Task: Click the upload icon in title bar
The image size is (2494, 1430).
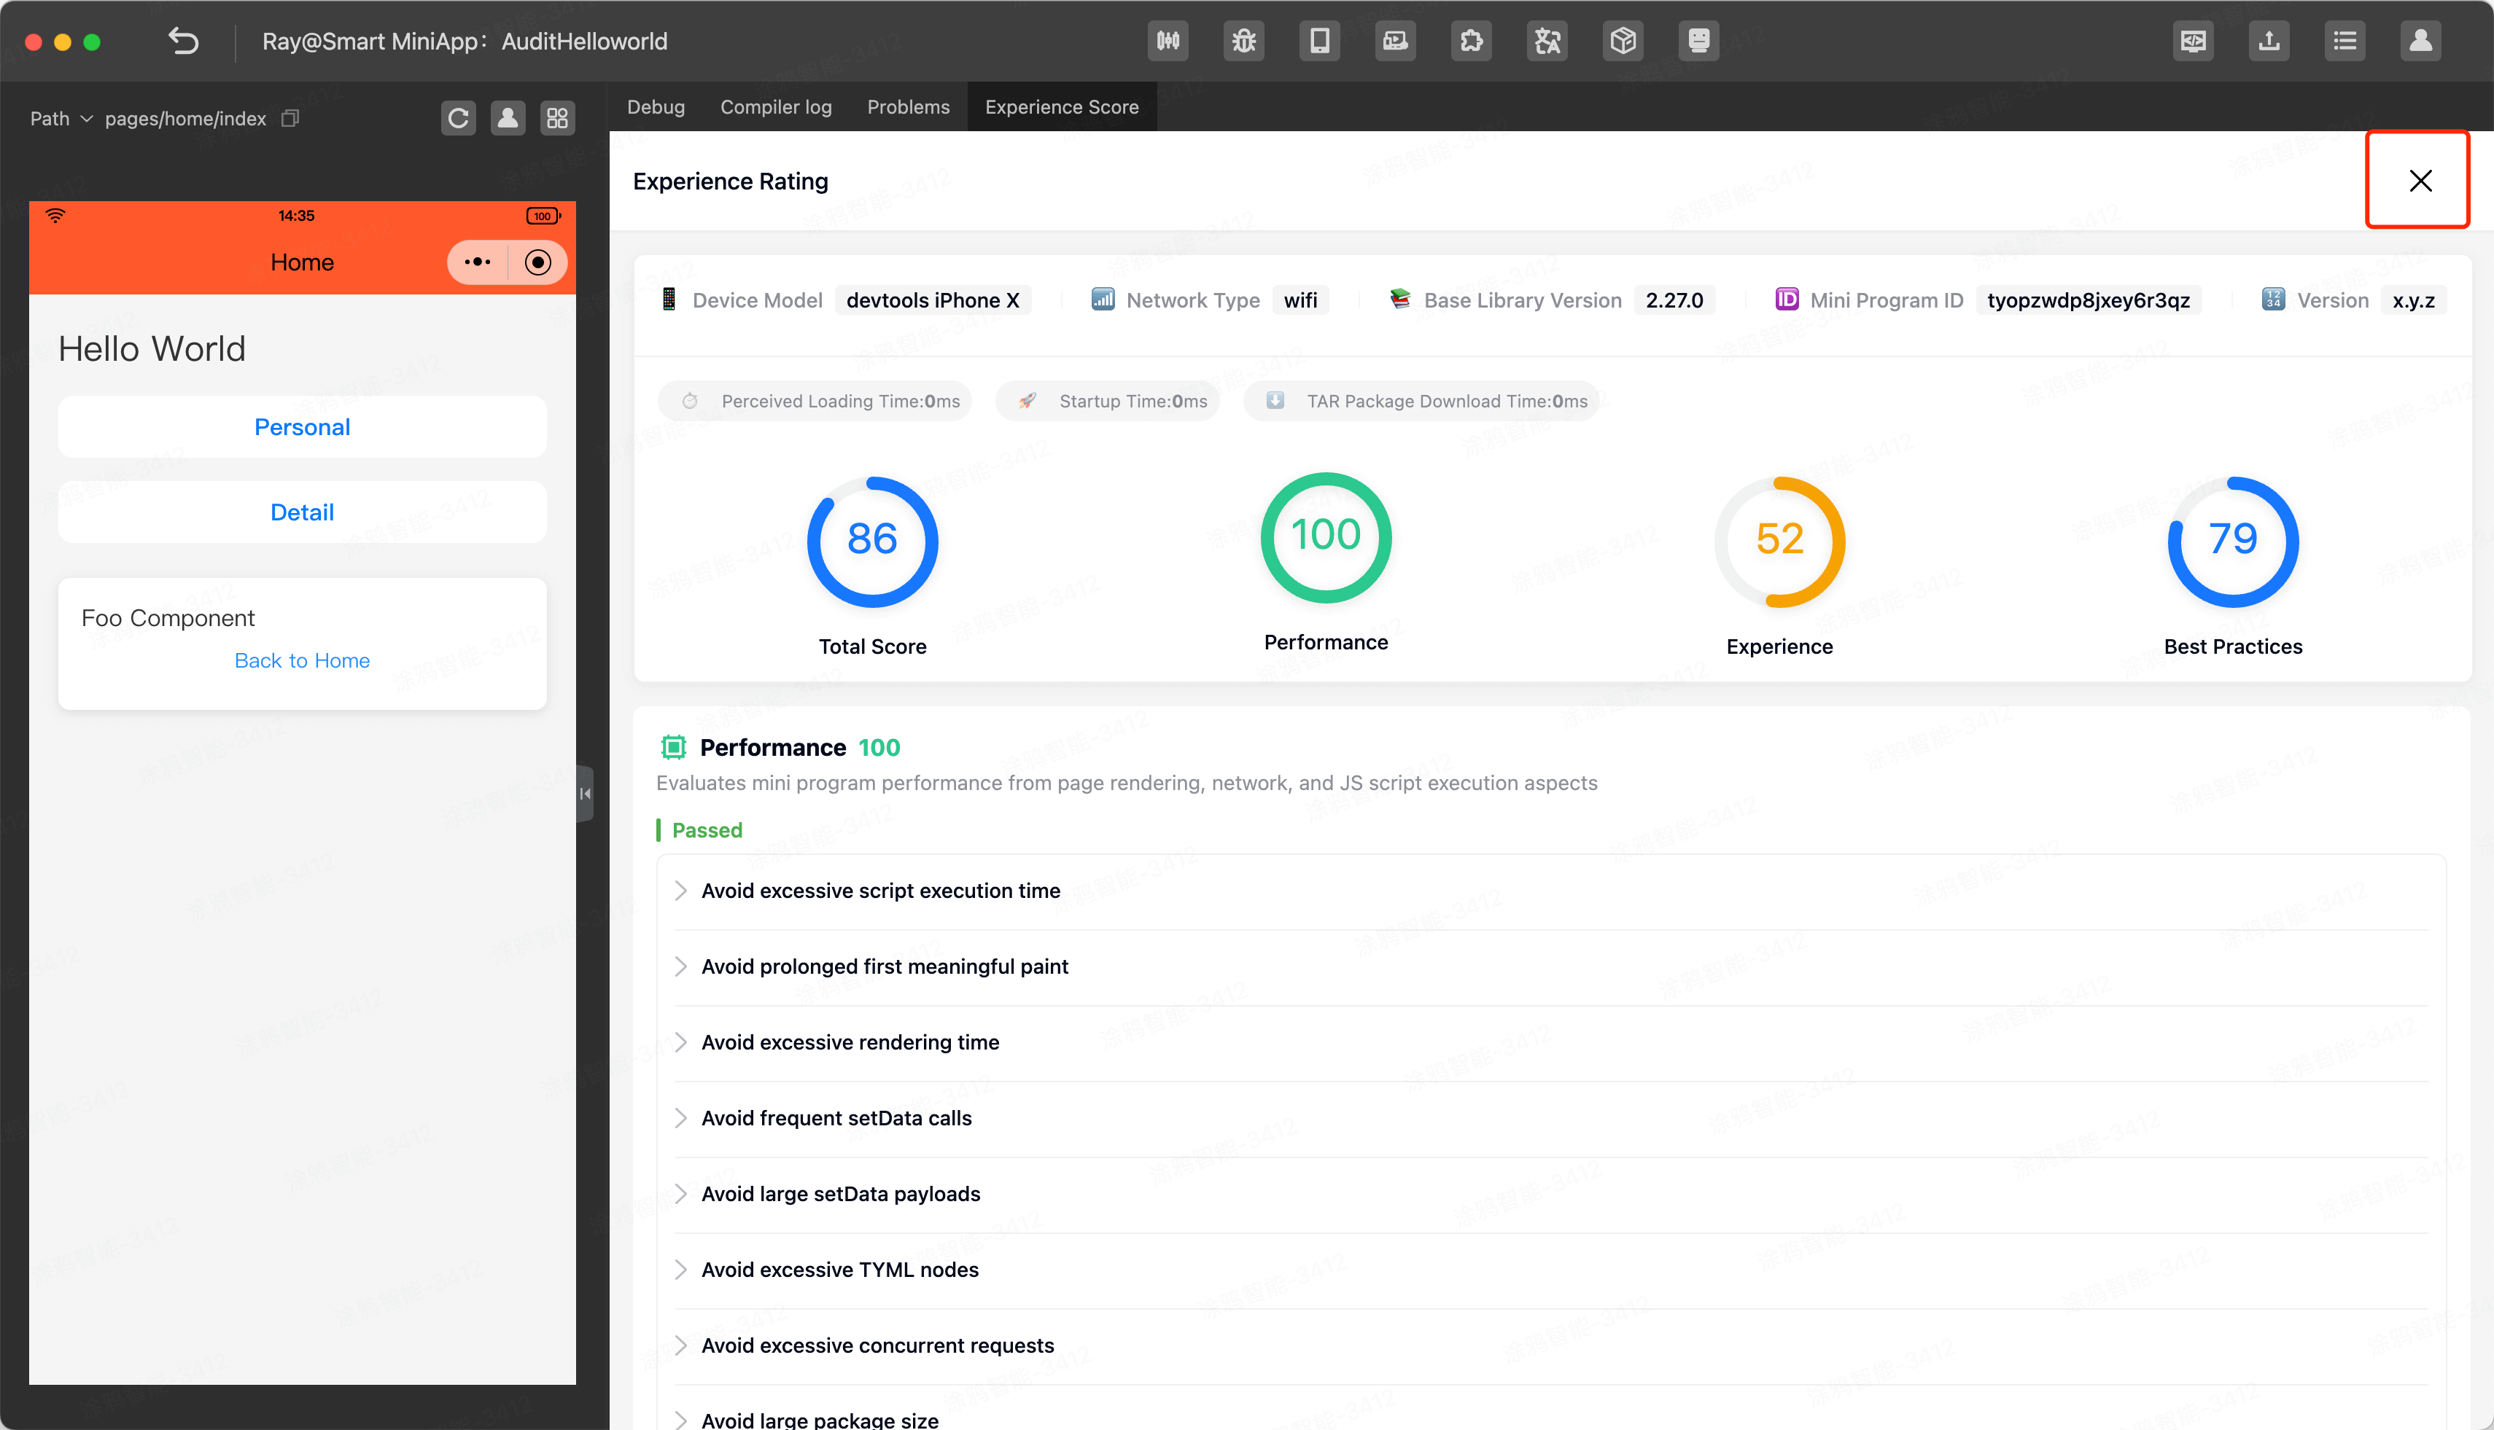Action: [x=2269, y=40]
